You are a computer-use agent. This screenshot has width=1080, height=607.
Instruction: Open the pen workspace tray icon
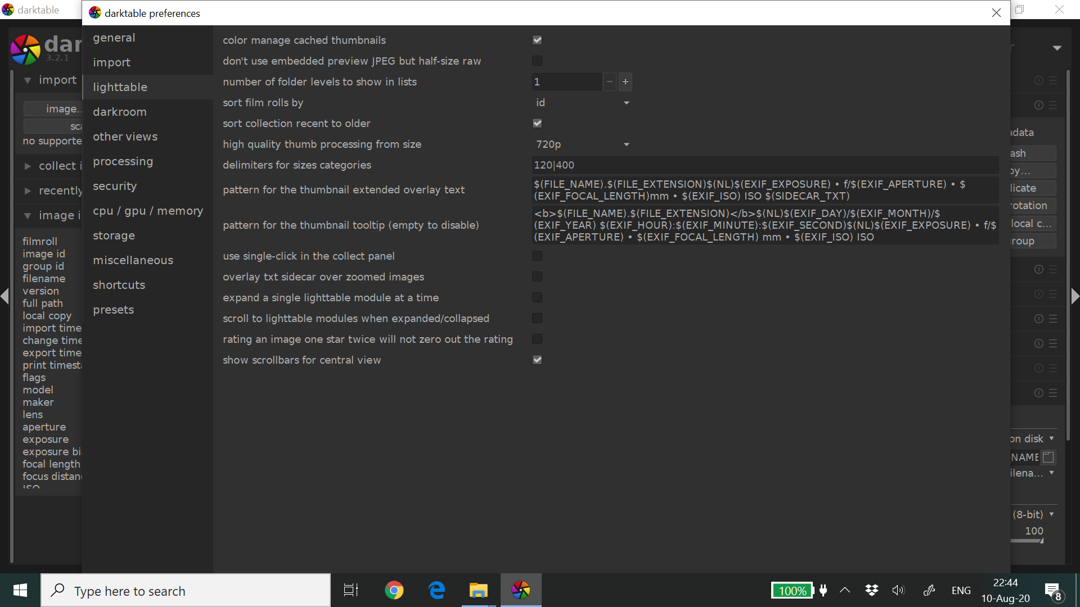pyautogui.click(x=929, y=590)
